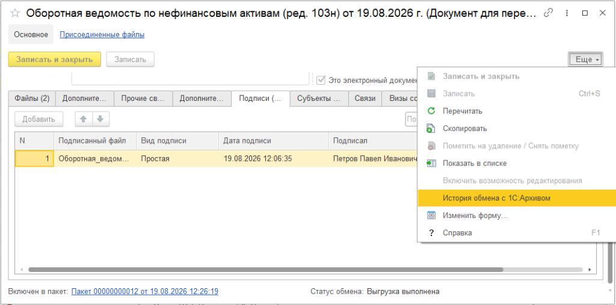Click the right arrow of horizontal scrollbar
The width and height of the screenshot is (616, 305).
(x=590, y=270)
